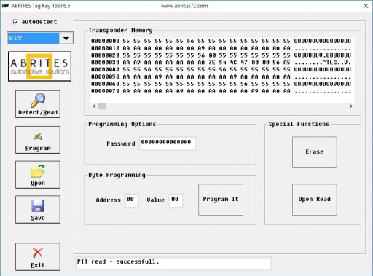Close the ABRITES Tag Key Tool window
The image size is (373, 276).
(x=366, y=6)
